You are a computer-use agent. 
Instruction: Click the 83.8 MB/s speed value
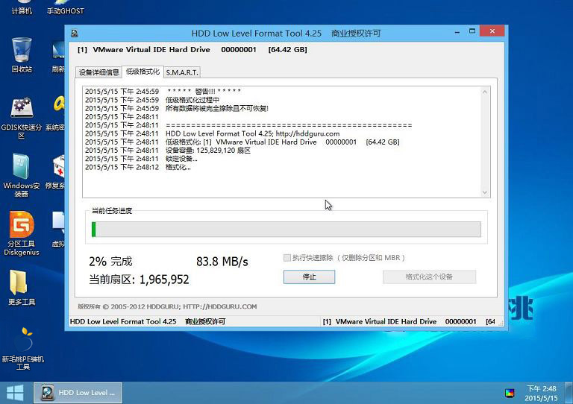click(x=222, y=262)
